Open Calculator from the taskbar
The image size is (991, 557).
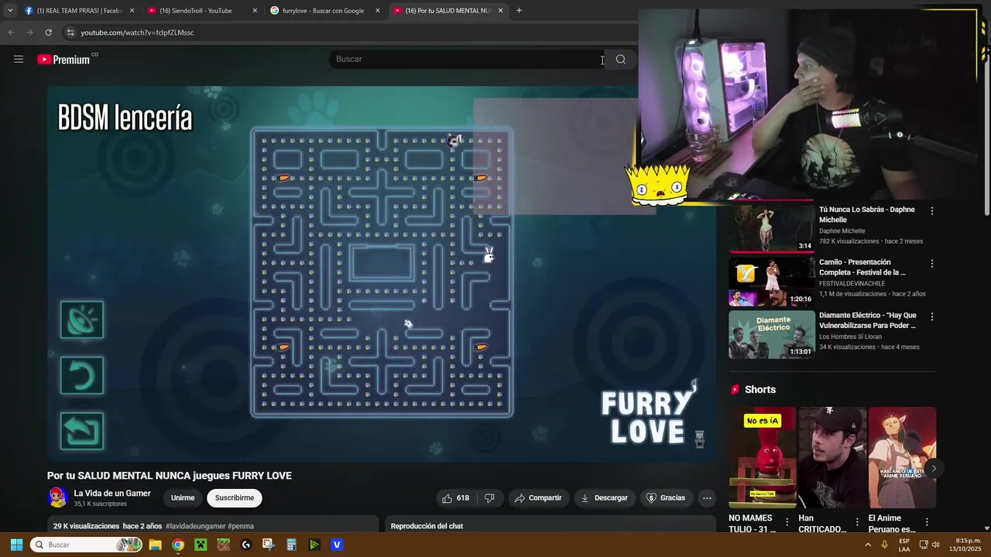point(291,545)
